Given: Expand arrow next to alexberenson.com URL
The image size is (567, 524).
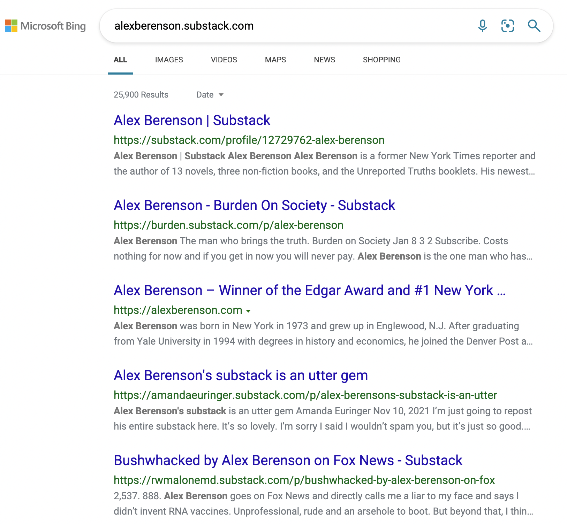Looking at the screenshot, I should click(x=248, y=311).
